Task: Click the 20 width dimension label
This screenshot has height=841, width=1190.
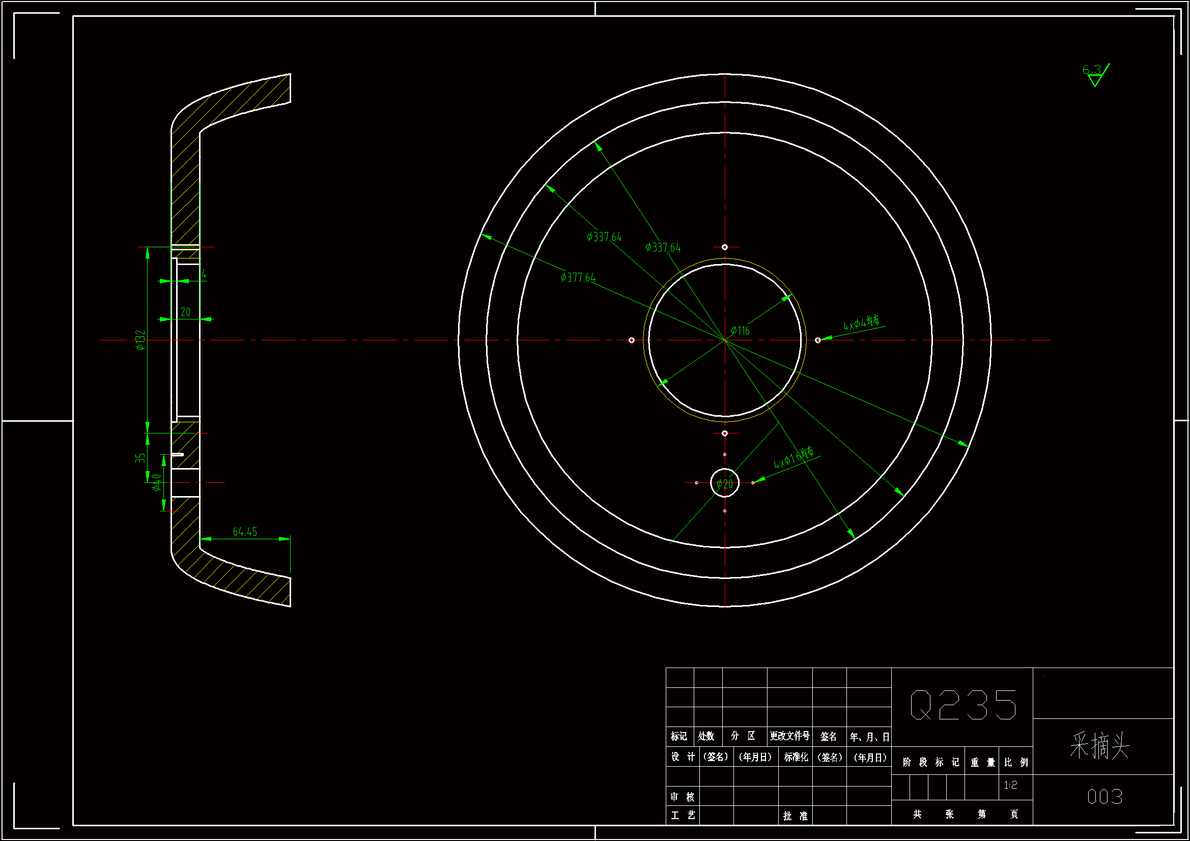Action: point(186,312)
